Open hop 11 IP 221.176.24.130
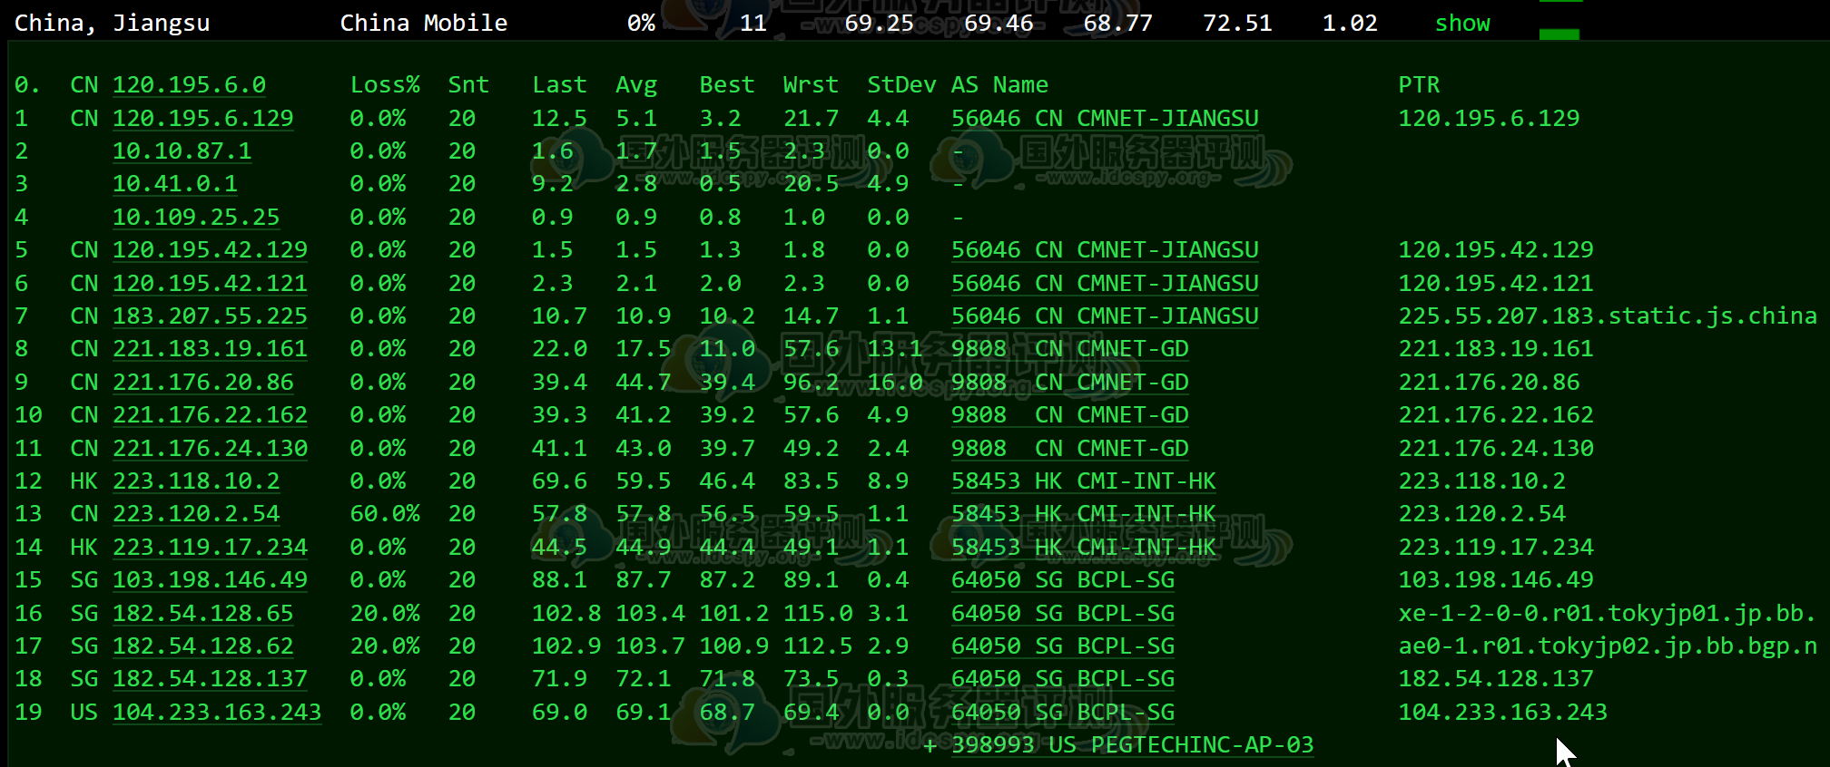The height and width of the screenshot is (767, 1830). 210,449
